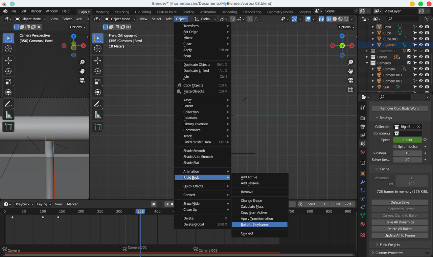Expand the Field Weights panel
The height and width of the screenshot is (257, 433).
coord(389,245)
